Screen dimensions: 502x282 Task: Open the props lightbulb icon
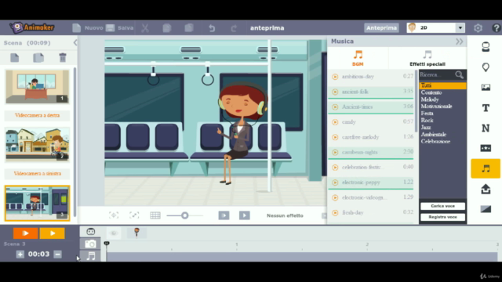[486, 67]
